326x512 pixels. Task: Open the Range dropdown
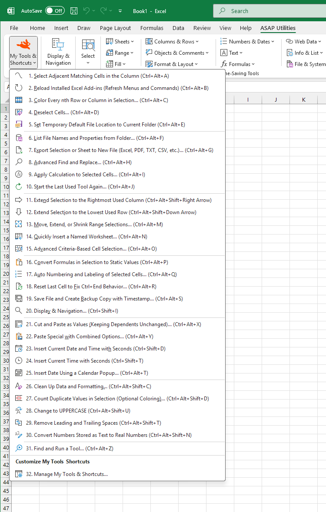(x=120, y=53)
